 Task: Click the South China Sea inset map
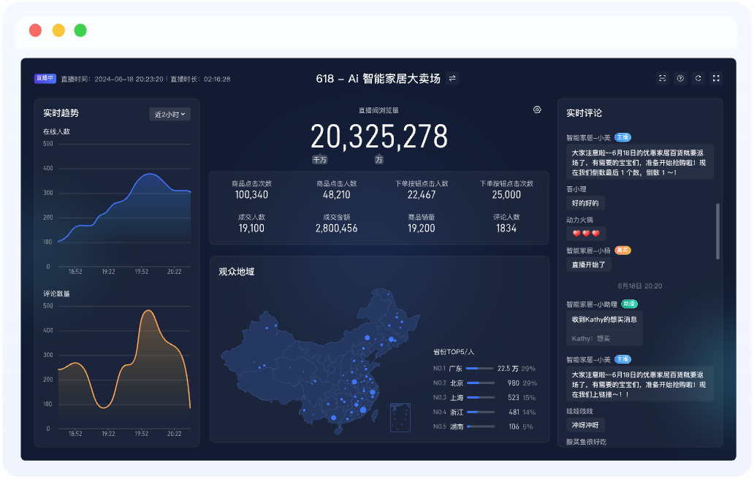(400, 416)
